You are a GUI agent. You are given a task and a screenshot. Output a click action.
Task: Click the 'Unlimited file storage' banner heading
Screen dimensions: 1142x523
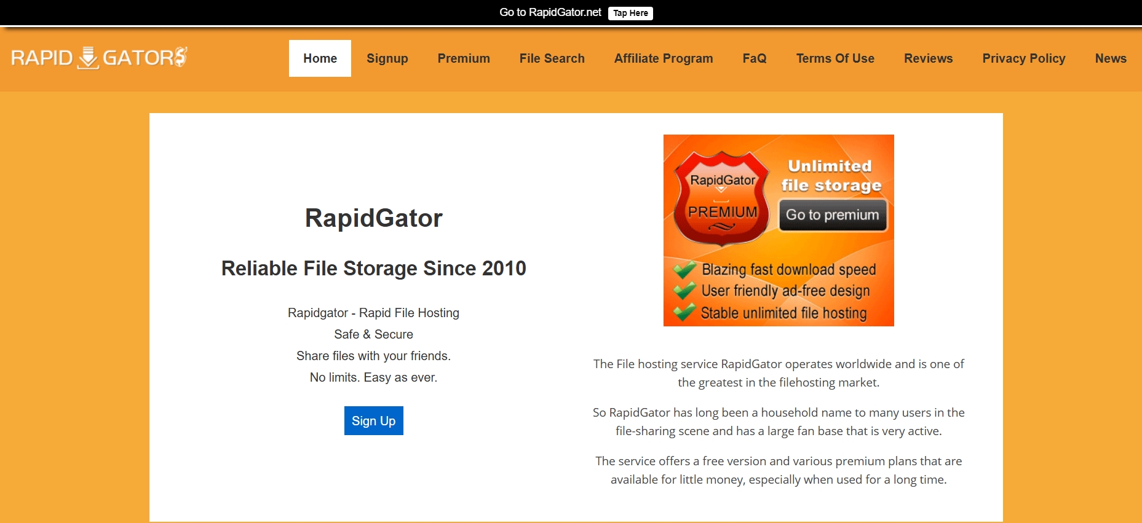pos(831,176)
